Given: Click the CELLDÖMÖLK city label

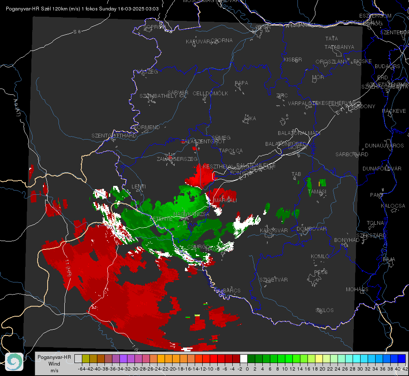Looking at the screenshot, I should pos(210,94).
